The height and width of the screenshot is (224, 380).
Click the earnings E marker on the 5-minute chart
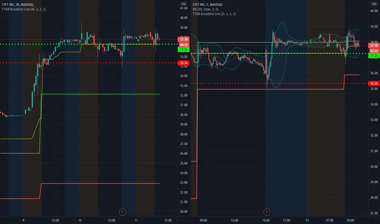point(267,212)
